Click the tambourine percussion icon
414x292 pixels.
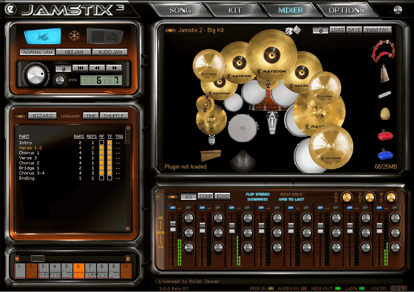[384, 51]
